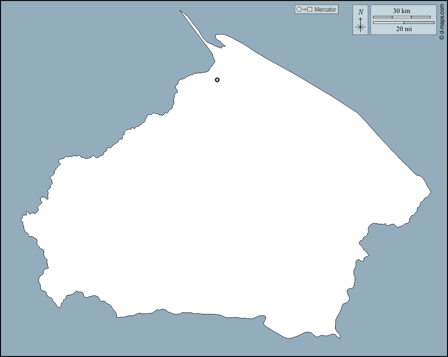Click the square symbol in the Mercator box
Screen dimensions: 448x357
[310, 10]
